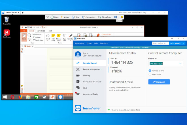Open the Connection menu in TeamViewer
This screenshot has height=125, width=187.
coord(80,43)
